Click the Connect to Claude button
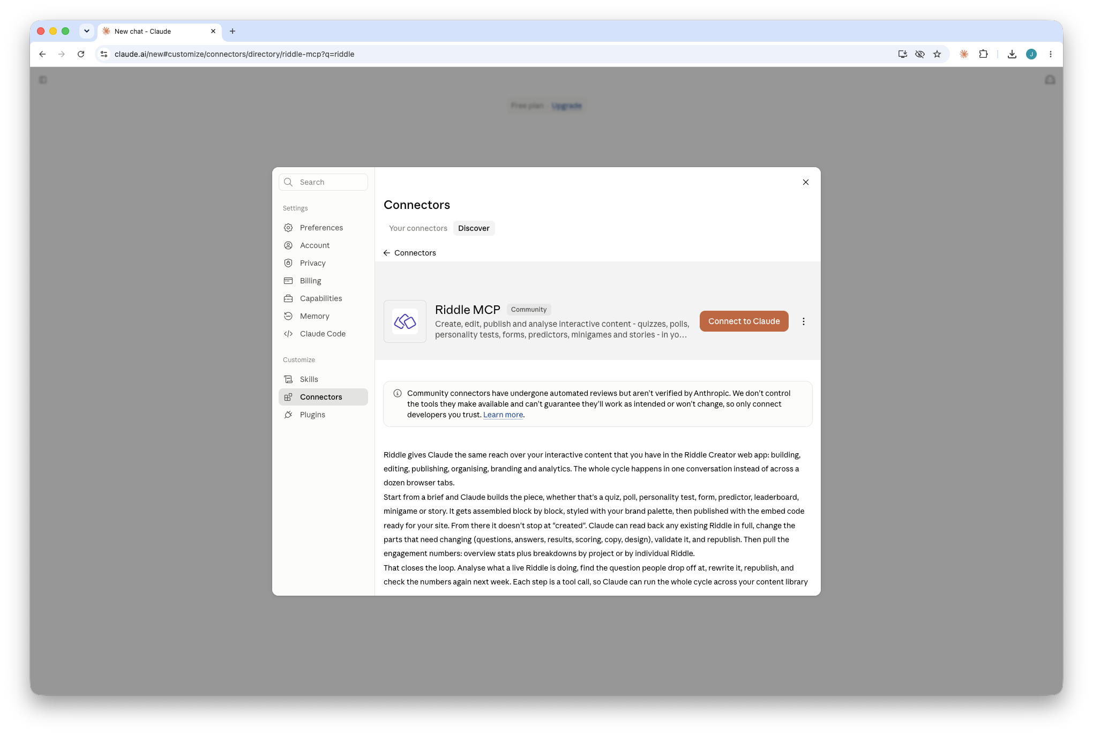 [x=744, y=321]
